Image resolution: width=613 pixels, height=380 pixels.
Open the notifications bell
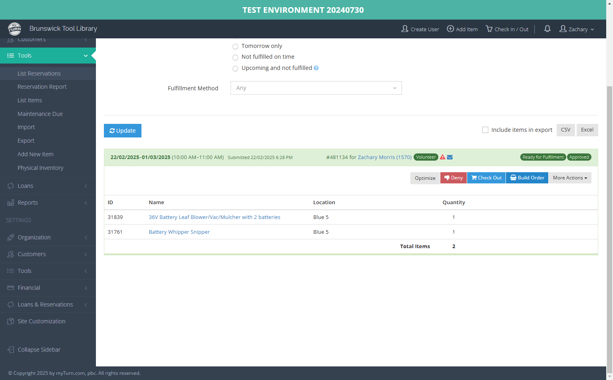click(547, 29)
